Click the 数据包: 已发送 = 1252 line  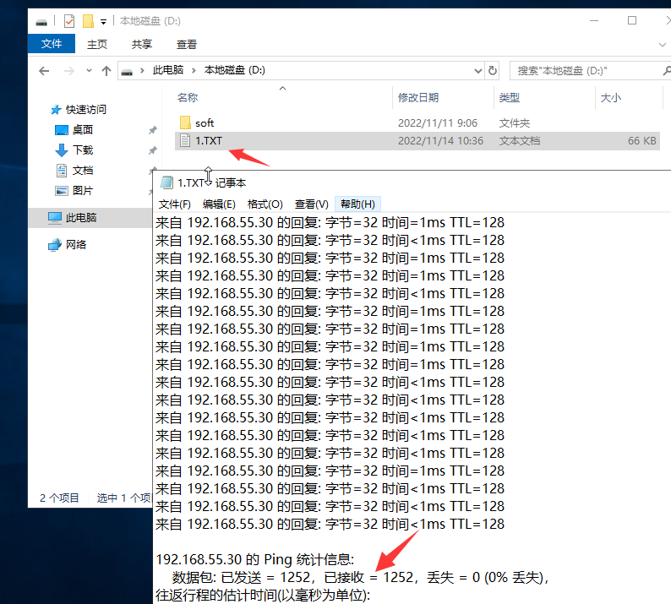360,578
